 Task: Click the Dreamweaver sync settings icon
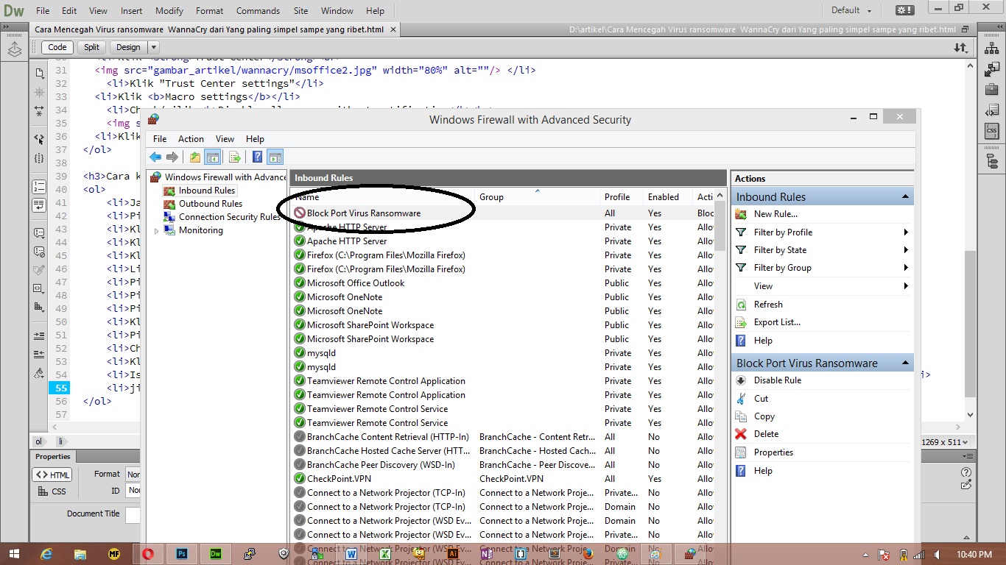[x=904, y=10]
